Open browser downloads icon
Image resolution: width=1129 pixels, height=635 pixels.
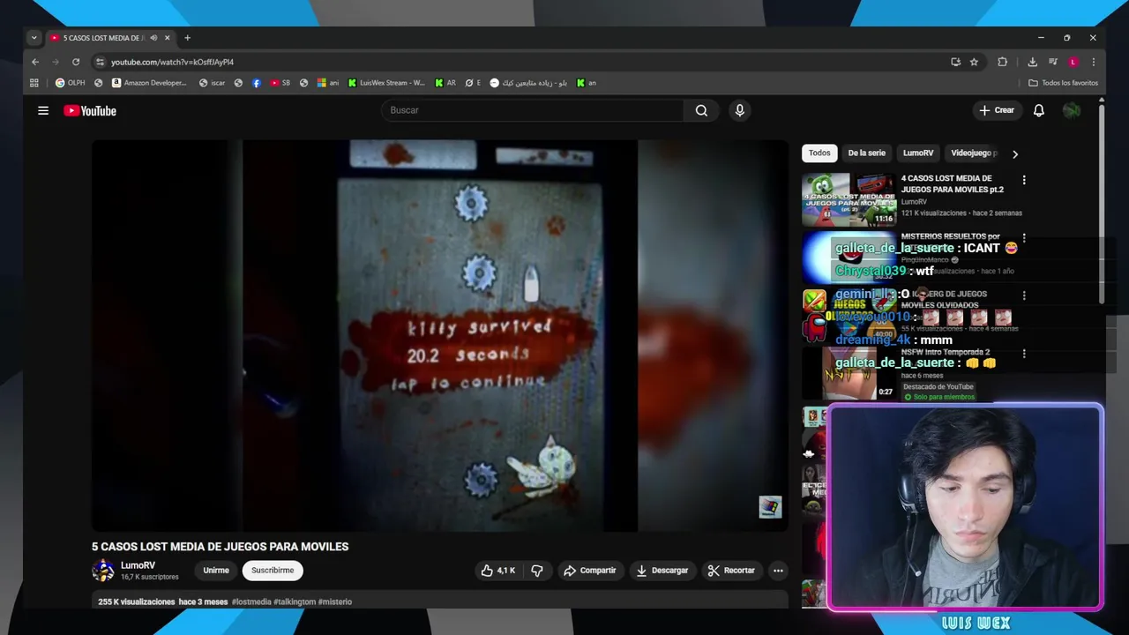[1032, 62]
